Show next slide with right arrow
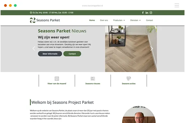The width and height of the screenshot is (185, 123). click(152, 48)
